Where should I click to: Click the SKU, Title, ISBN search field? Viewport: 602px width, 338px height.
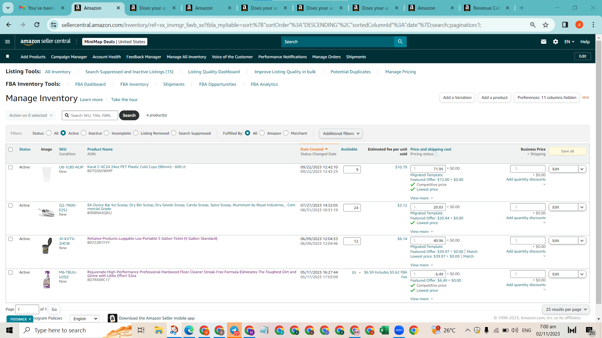tap(90, 115)
